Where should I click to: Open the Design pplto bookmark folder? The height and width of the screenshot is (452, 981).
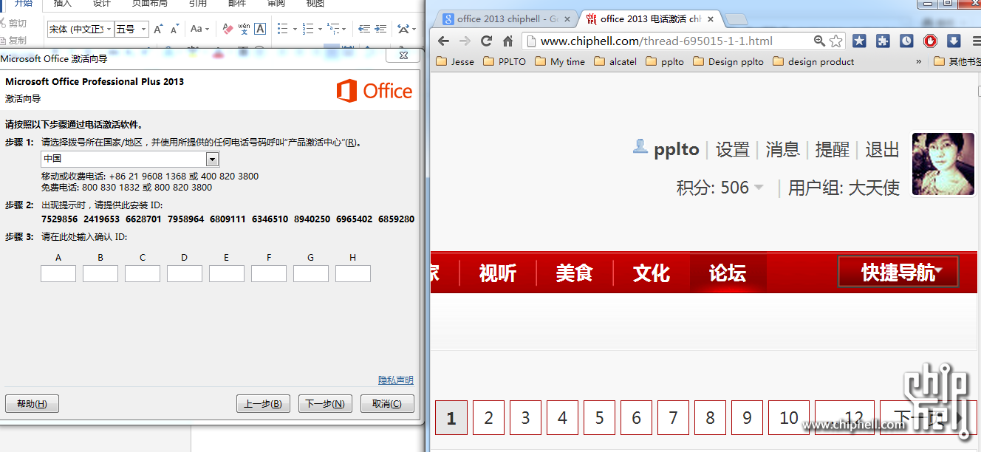pyautogui.click(x=728, y=62)
